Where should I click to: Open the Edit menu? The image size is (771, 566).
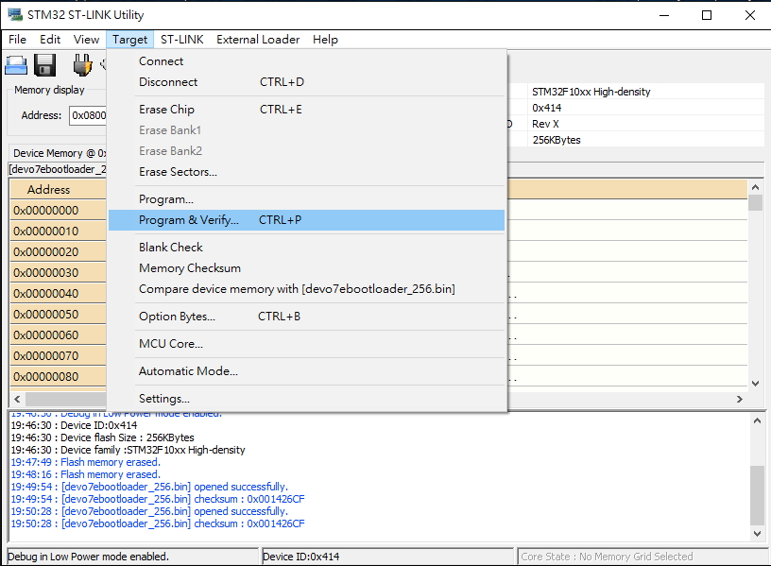pos(50,40)
